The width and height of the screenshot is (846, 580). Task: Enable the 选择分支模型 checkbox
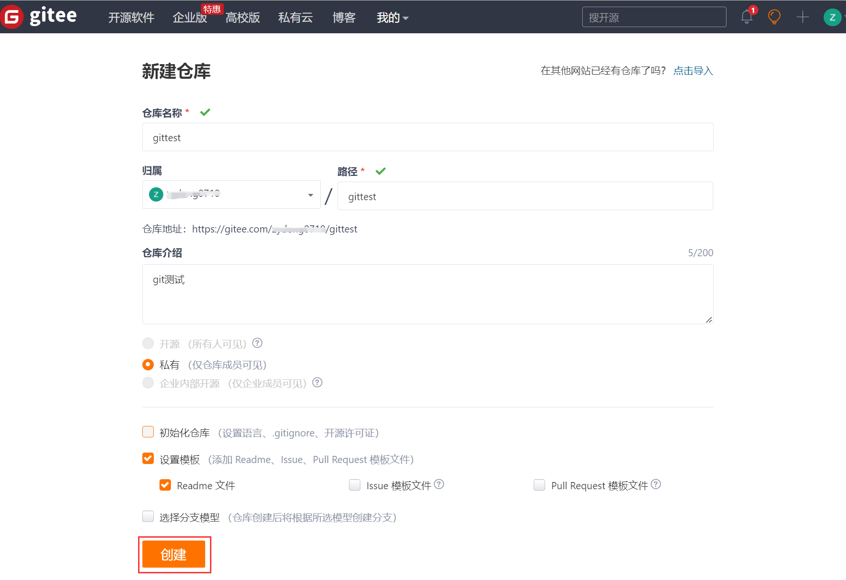pyautogui.click(x=148, y=516)
